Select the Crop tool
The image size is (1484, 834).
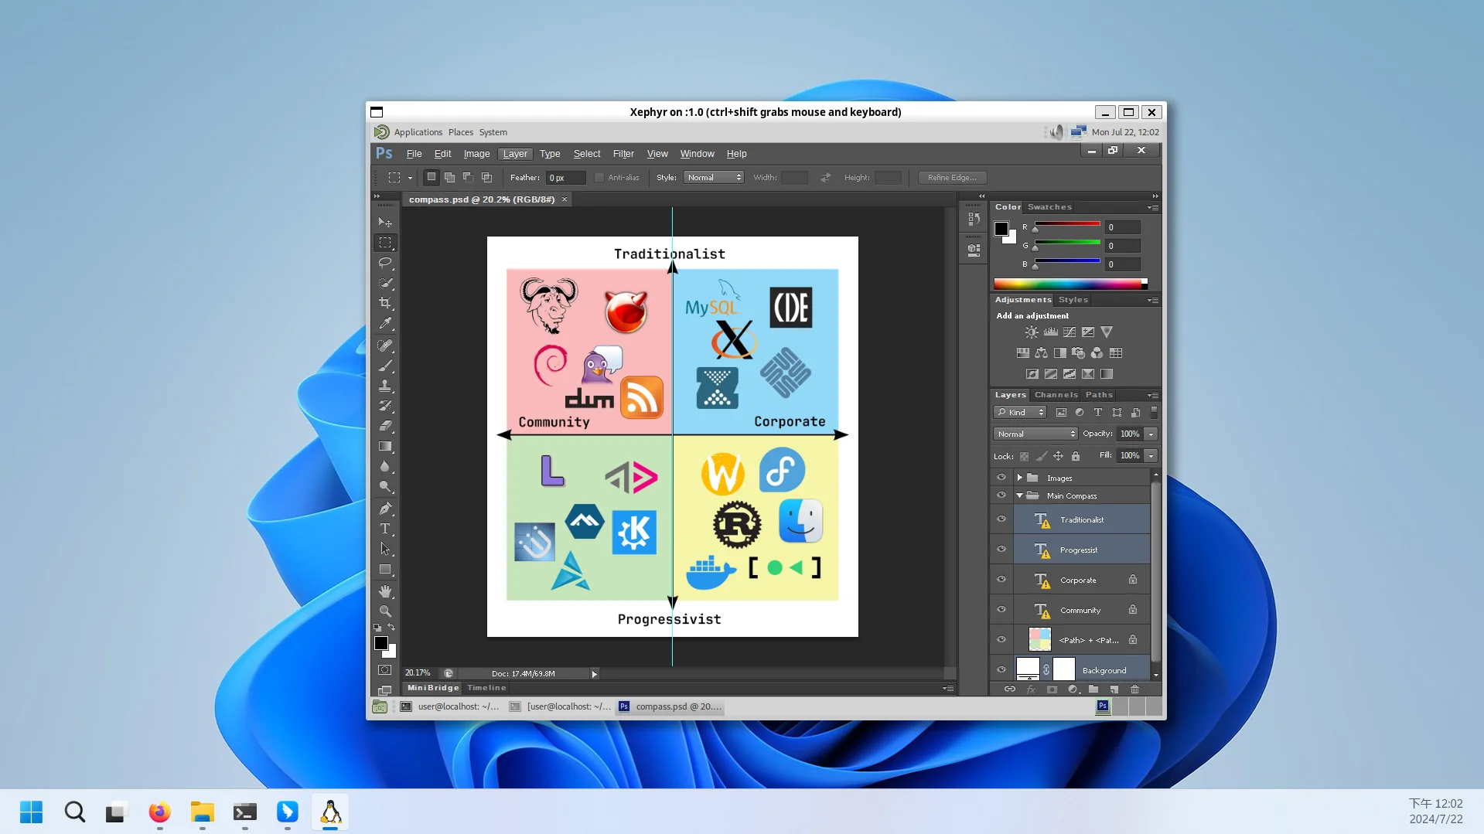[385, 303]
